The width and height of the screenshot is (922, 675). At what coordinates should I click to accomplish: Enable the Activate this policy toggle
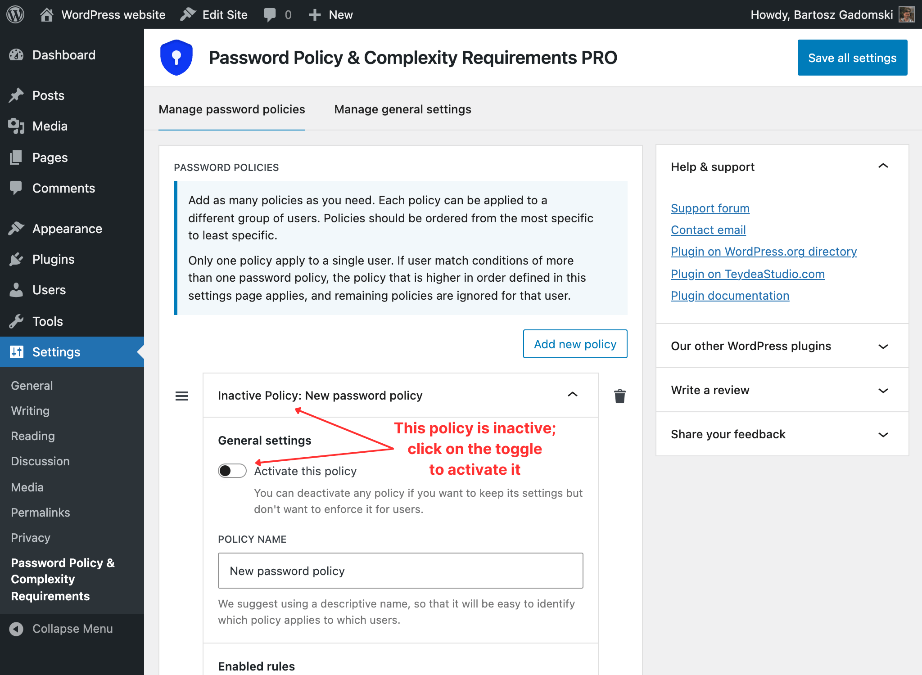[232, 471]
